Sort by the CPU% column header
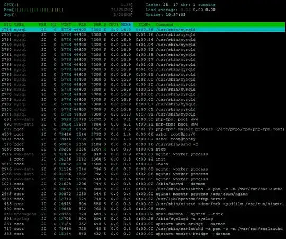 113,24
